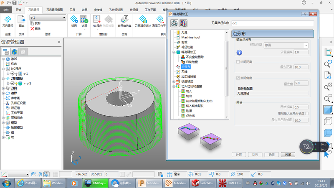Open the active toolpath c-1 dropdown

[64, 18]
